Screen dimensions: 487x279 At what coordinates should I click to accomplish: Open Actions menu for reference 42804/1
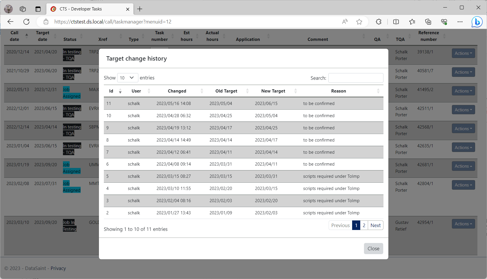pyautogui.click(x=463, y=185)
